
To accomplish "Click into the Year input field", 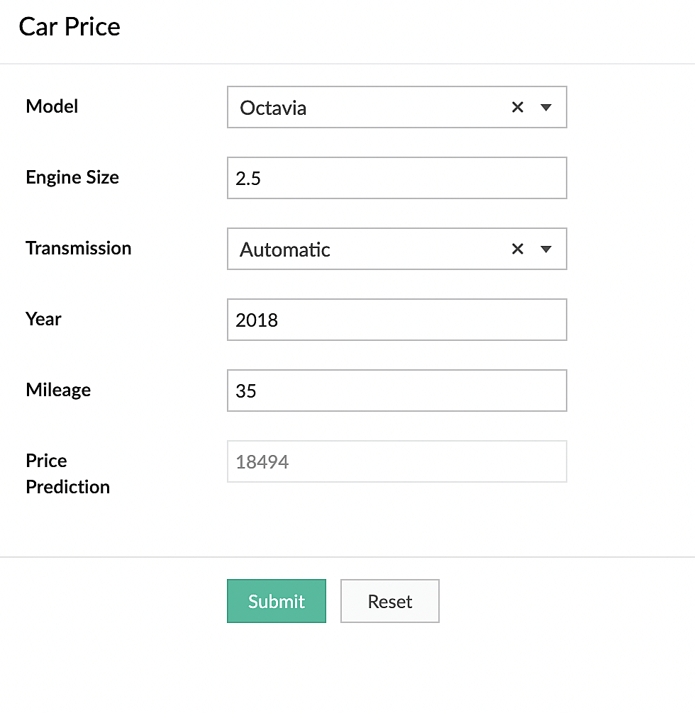I will [x=396, y=320].
